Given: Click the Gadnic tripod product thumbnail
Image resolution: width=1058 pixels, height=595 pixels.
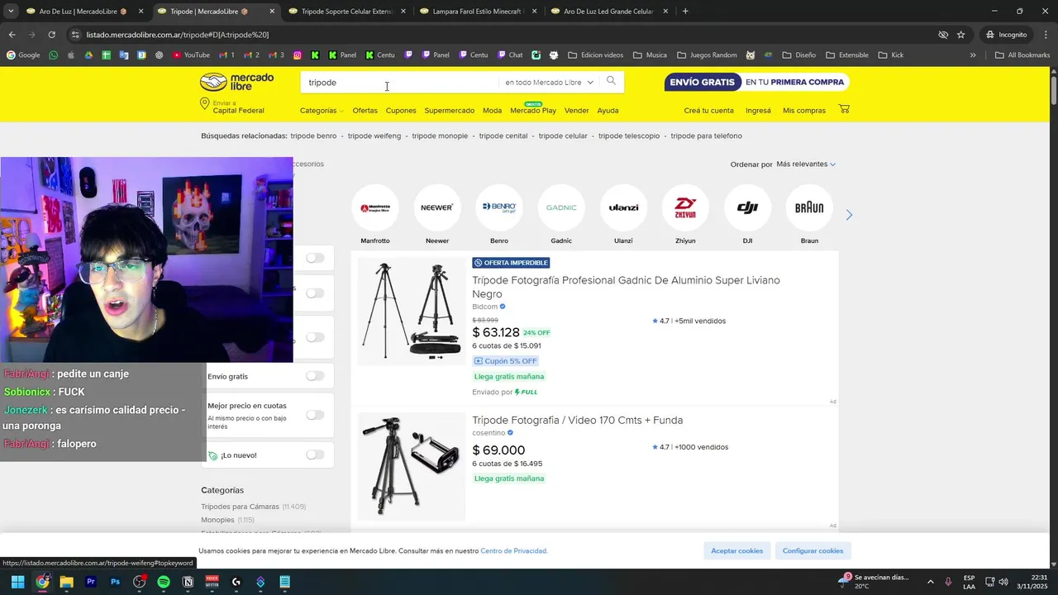Looking at the screenshot, I should [411, 311].
